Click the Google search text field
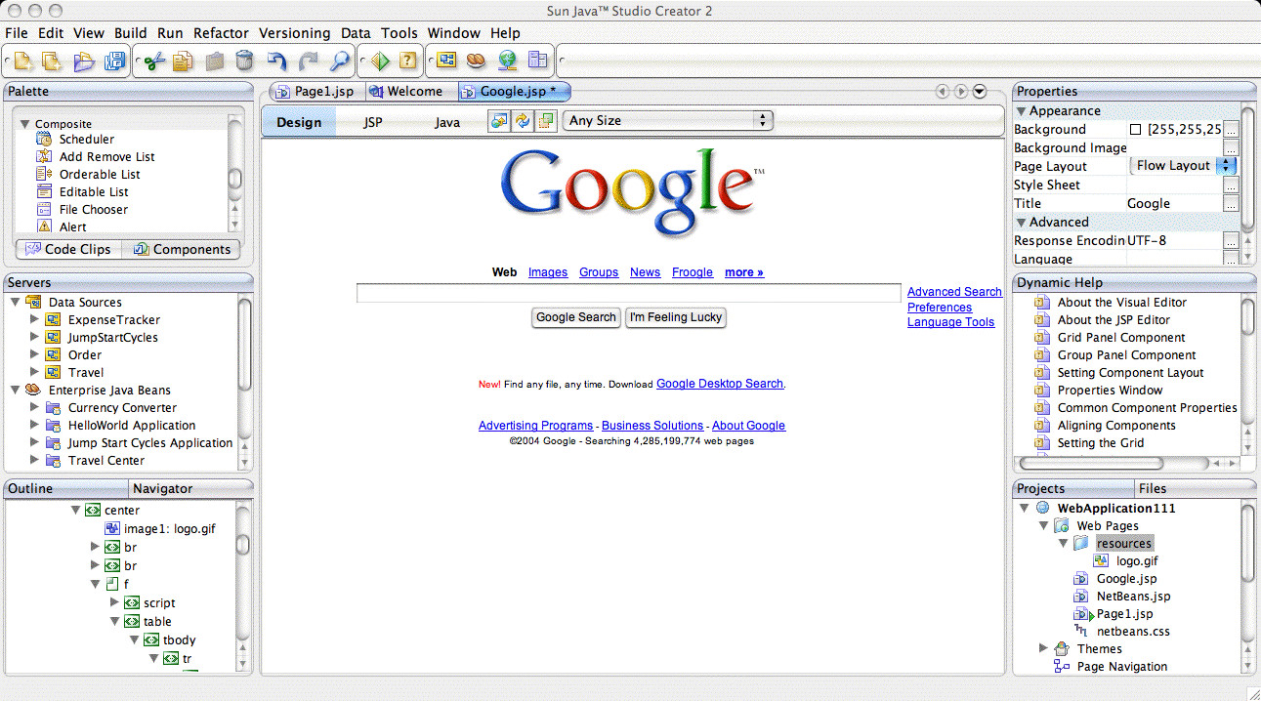1261x701 pixels. (x=628, y=293)
